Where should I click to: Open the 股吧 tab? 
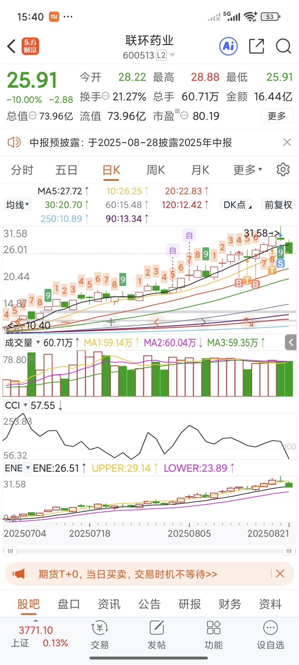pos(29,604)
